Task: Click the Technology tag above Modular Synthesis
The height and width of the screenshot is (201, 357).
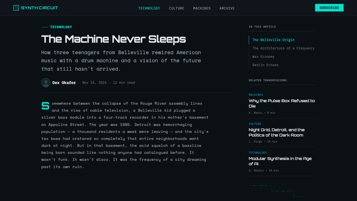Action: click(x=258, y=153)
